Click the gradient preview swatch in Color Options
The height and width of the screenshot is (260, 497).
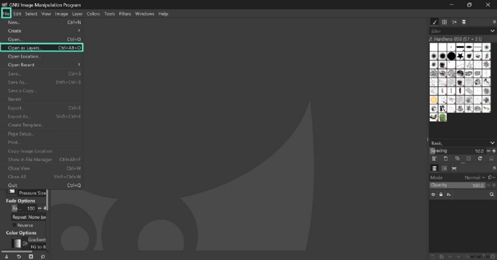coord(17,243)
